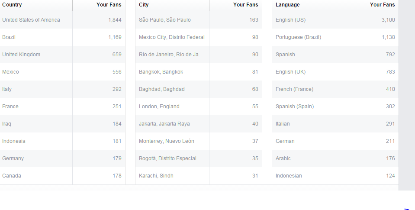Select the Portuguese (Brazil) language row

click(298, 37)
